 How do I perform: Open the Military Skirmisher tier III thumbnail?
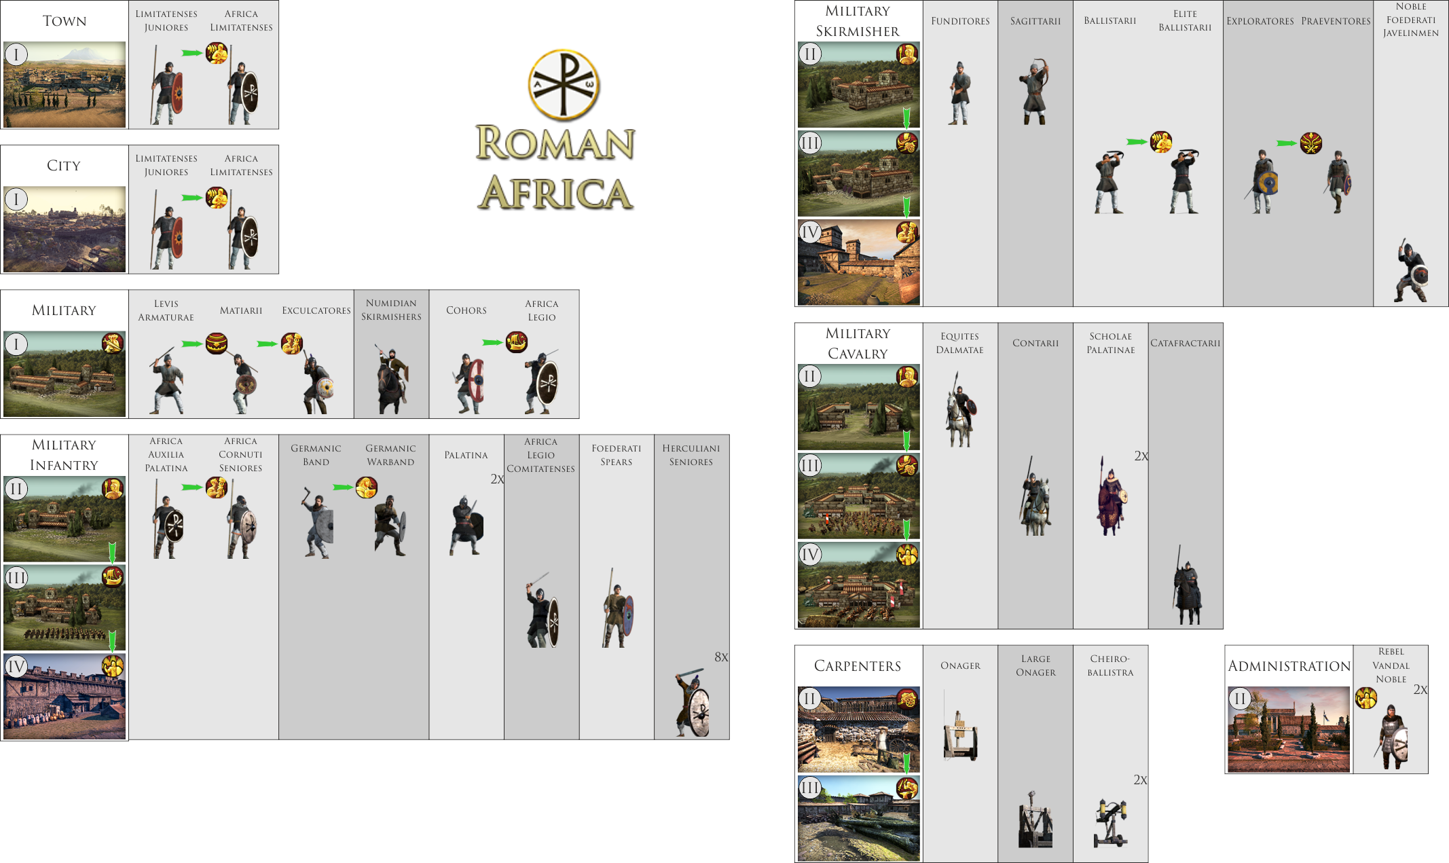click(859, 173)
